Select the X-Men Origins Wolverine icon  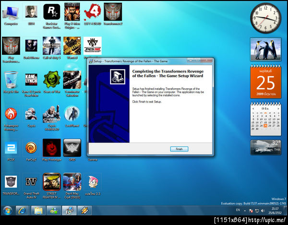pos(72,16)
